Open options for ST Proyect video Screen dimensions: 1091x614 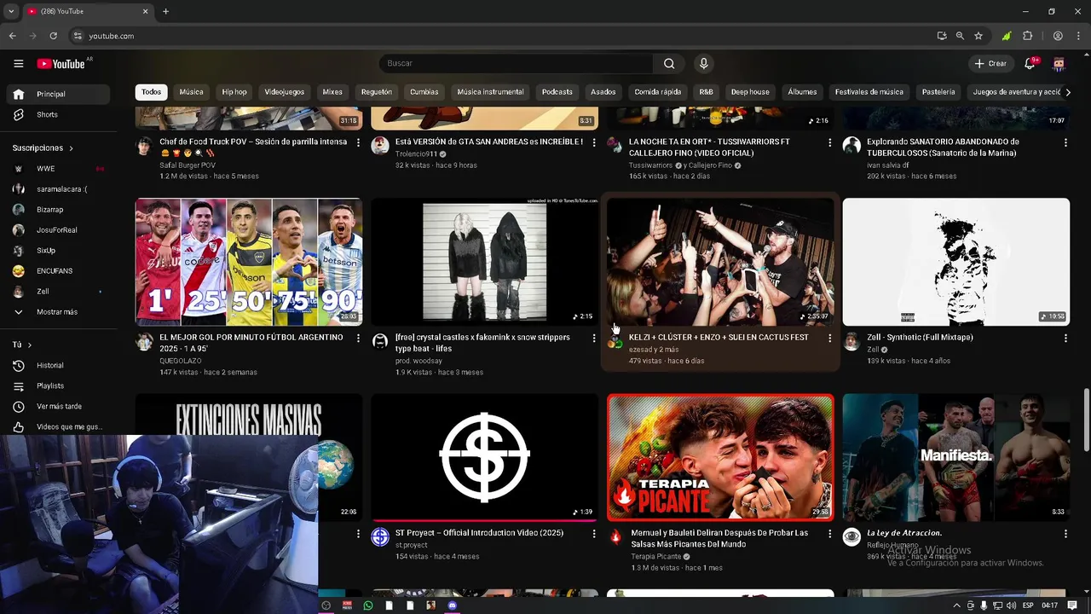click(x=594, y=533)
